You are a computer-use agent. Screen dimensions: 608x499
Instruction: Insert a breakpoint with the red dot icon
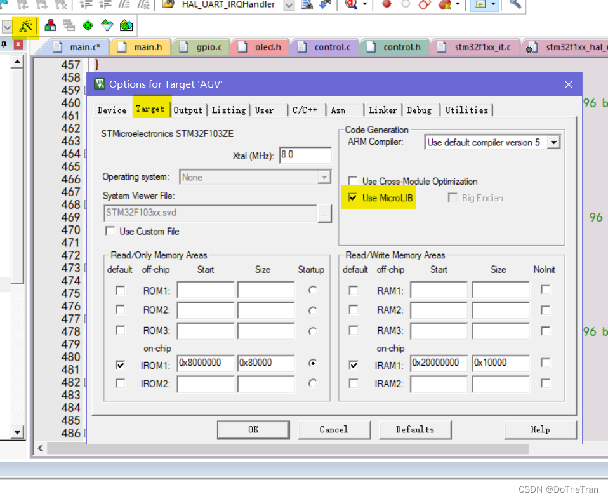pos(385,5)
